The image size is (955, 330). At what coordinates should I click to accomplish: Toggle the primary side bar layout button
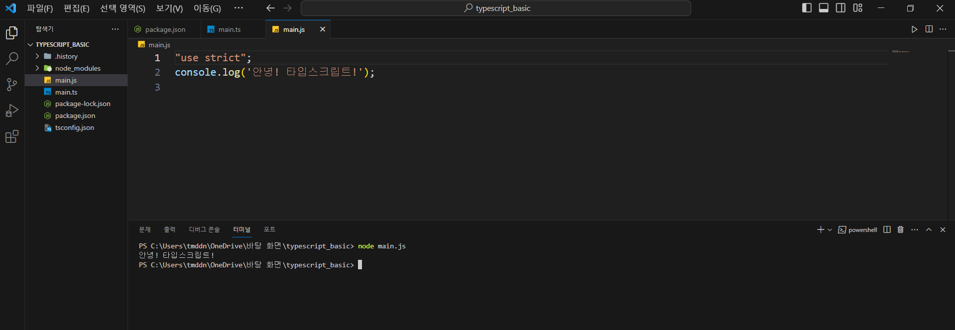(807, 8)
